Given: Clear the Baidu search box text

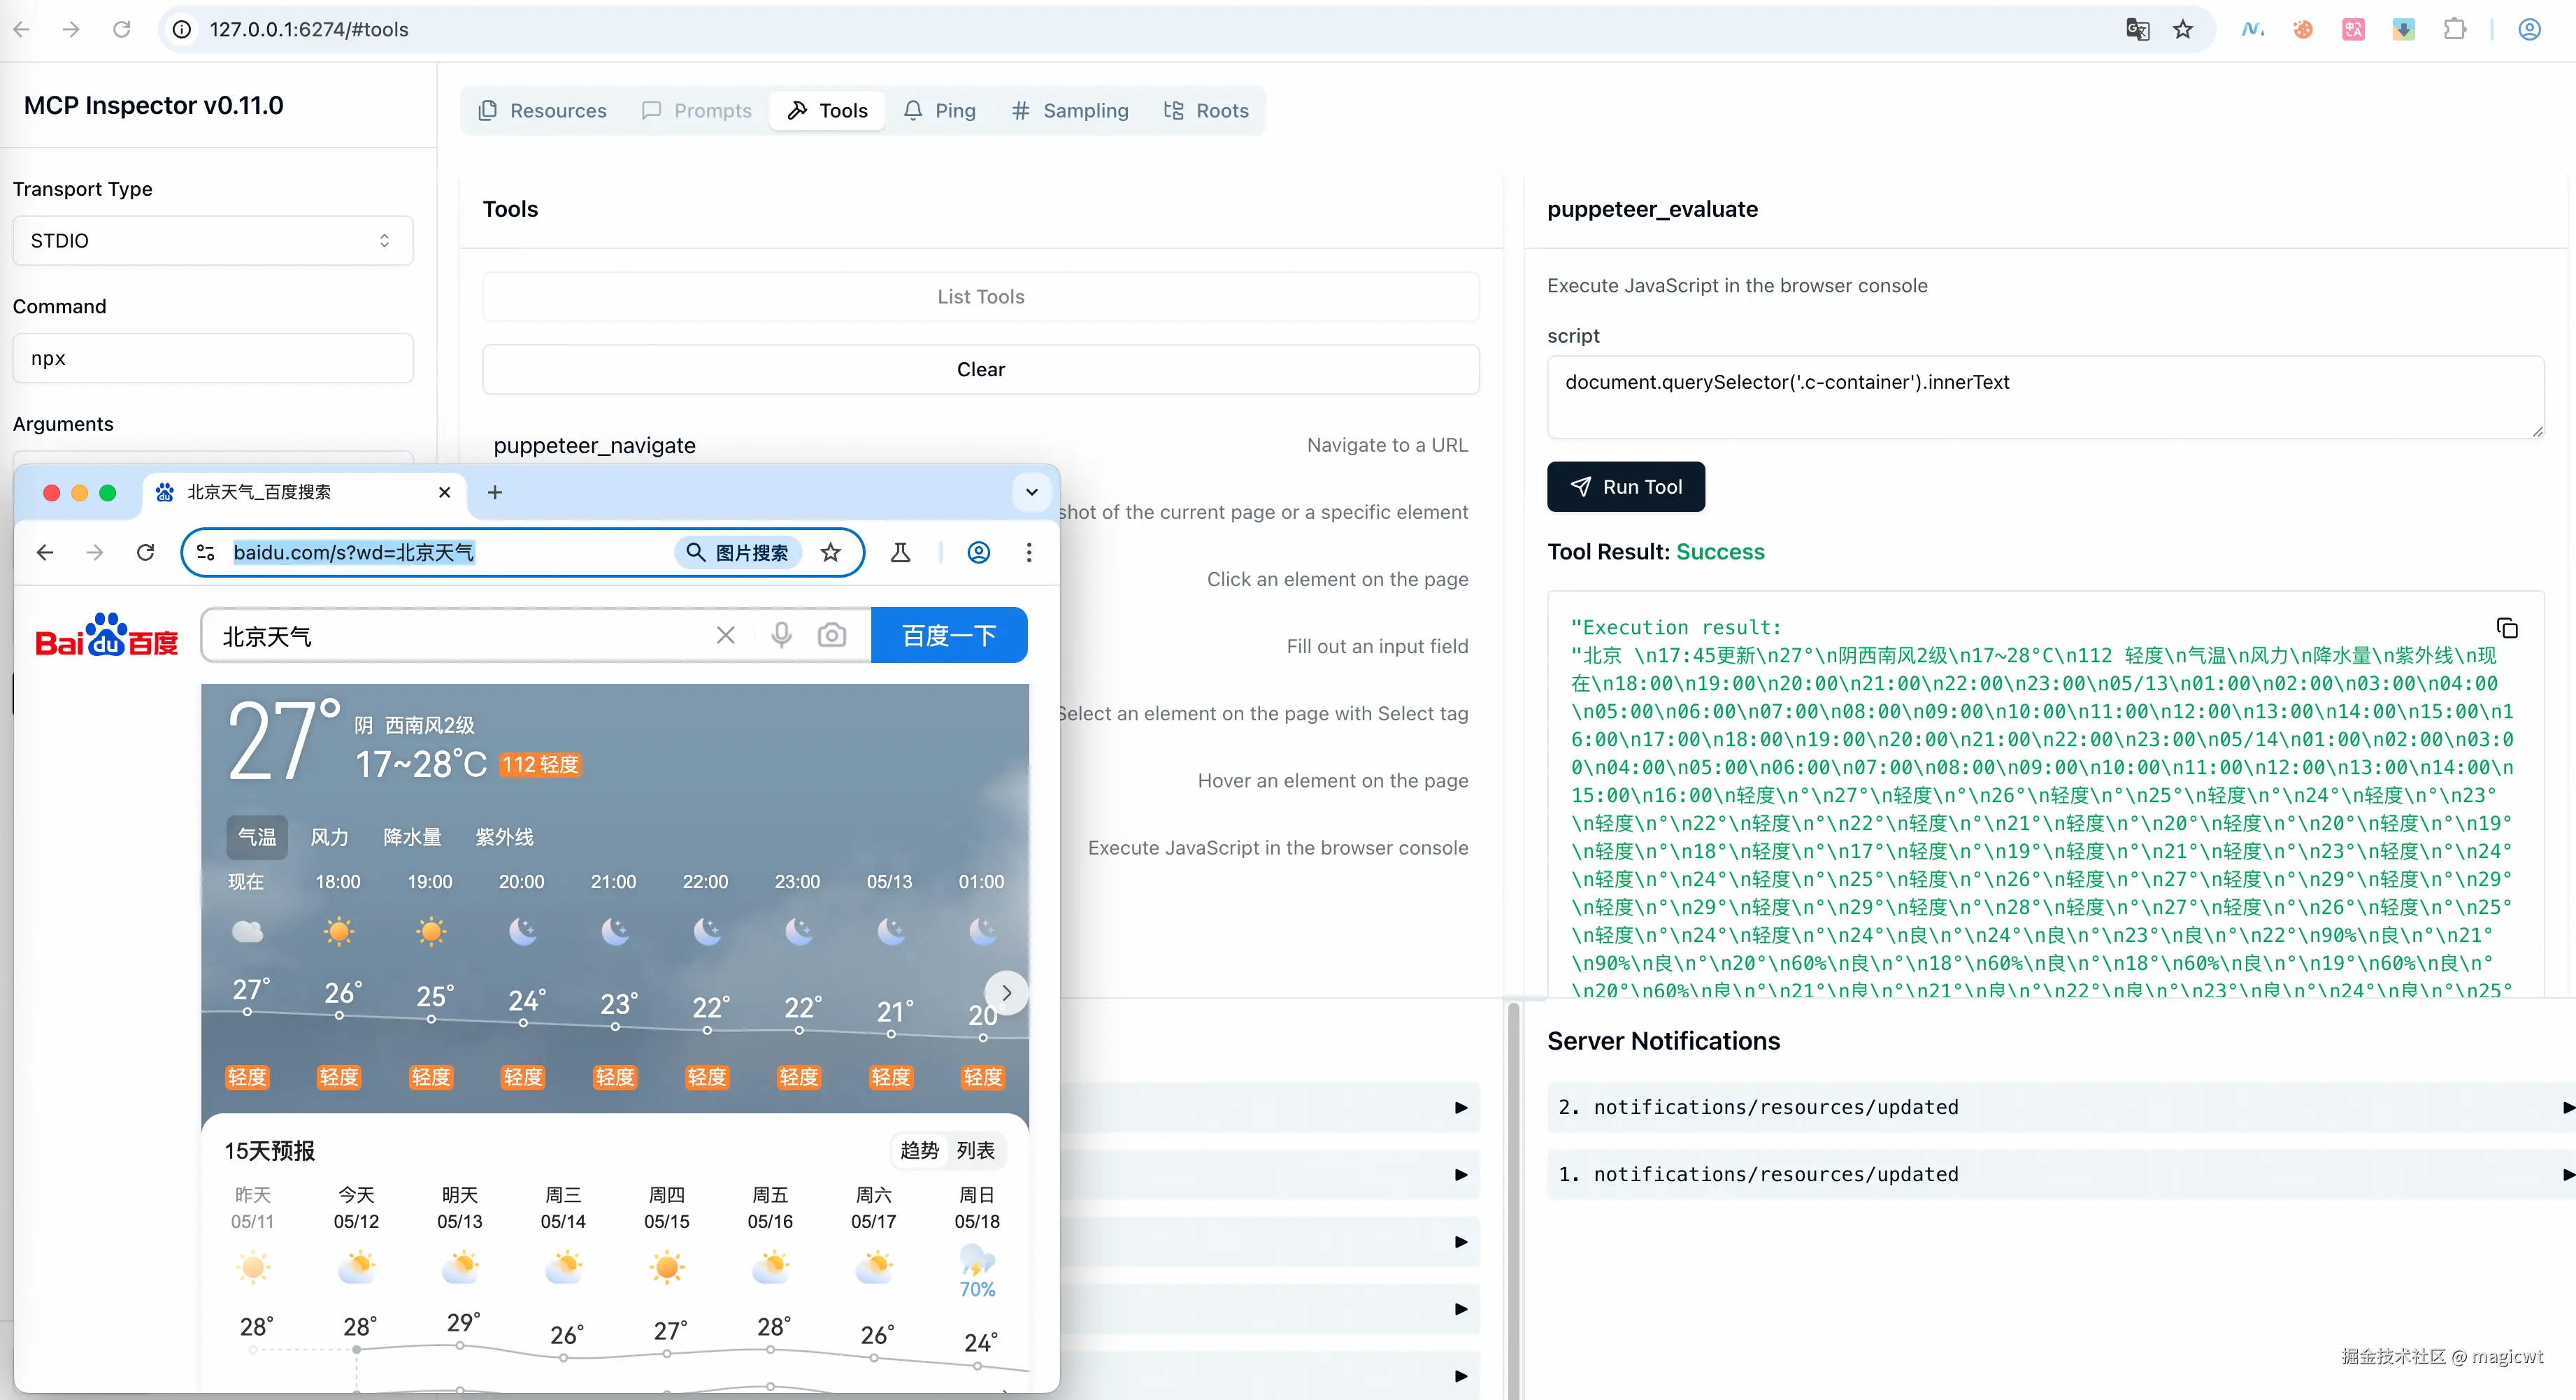Looking at the screenshot, I should 725,635.
